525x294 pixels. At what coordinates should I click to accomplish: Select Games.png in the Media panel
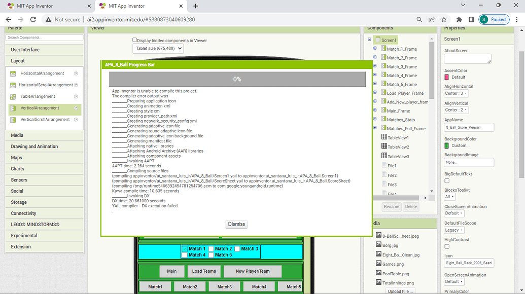click(377, 264)
